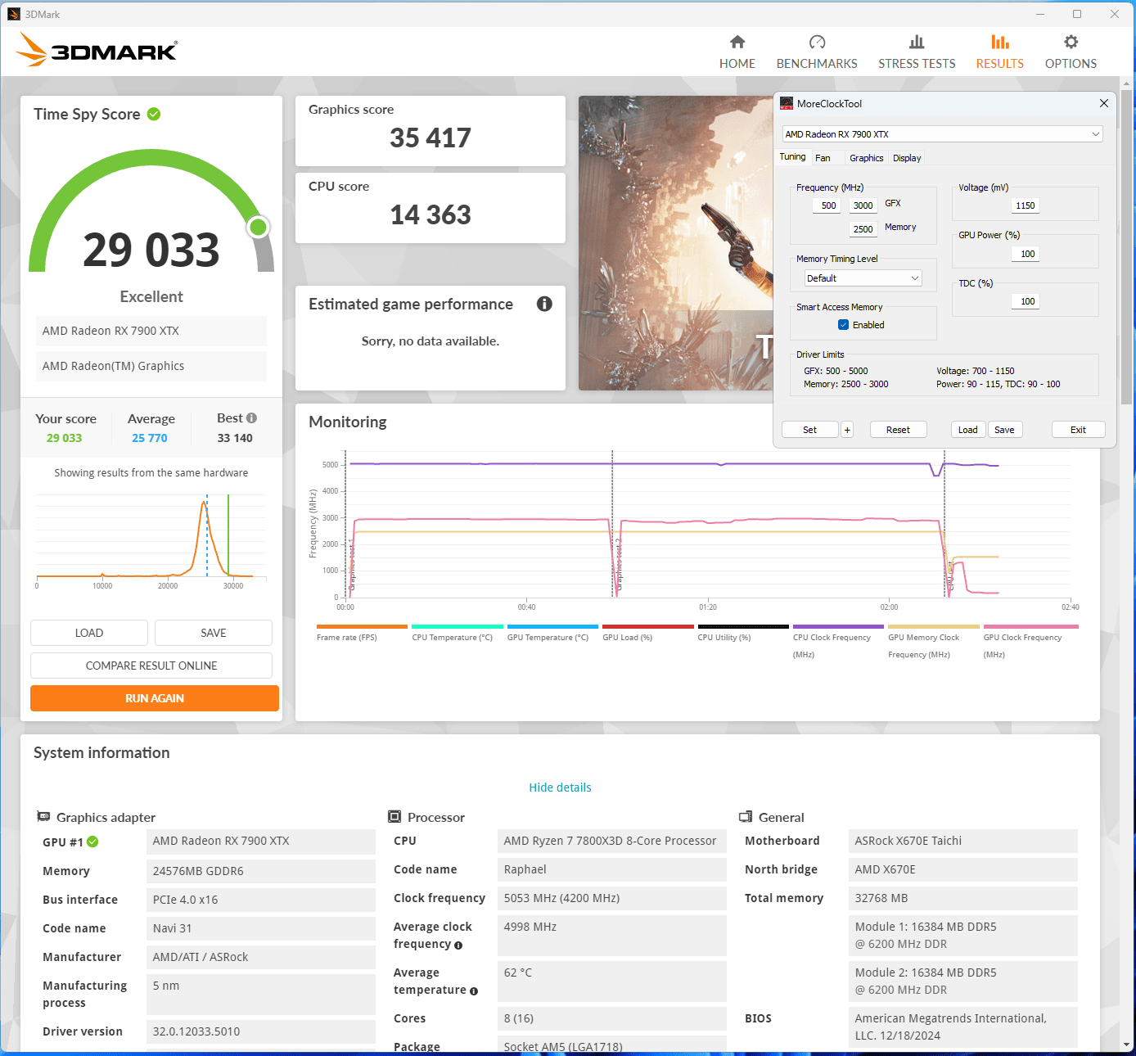The width and height of the screenshot is (1136, 1056).
Task: Click info icon next to Best score
Action: pos(251,417)
